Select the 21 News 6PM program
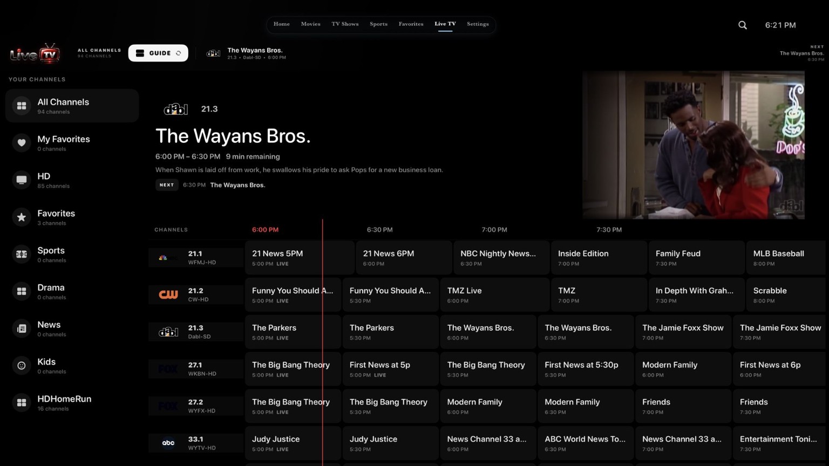The height and width of the screenshot is (466, 829). pos(404,258)
